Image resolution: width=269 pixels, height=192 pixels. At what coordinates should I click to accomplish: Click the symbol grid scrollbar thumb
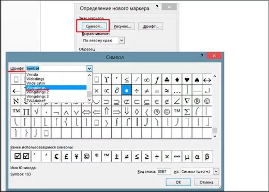pos(215,130)
